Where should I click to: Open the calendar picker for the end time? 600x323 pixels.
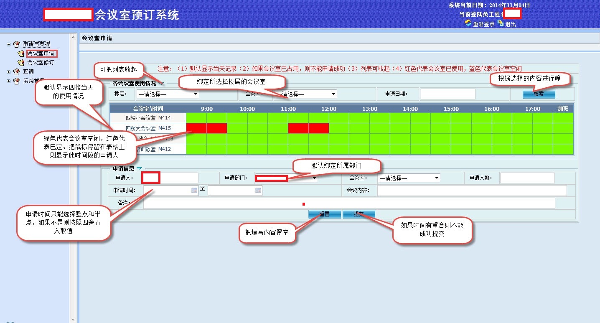pyautogui.click(x=258, y=191)
